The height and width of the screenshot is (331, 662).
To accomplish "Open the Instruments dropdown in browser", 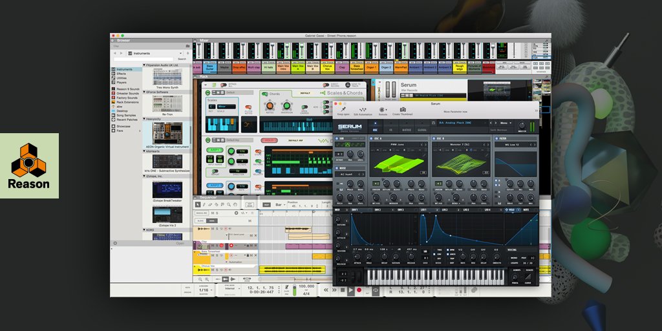I will (155, 54).
